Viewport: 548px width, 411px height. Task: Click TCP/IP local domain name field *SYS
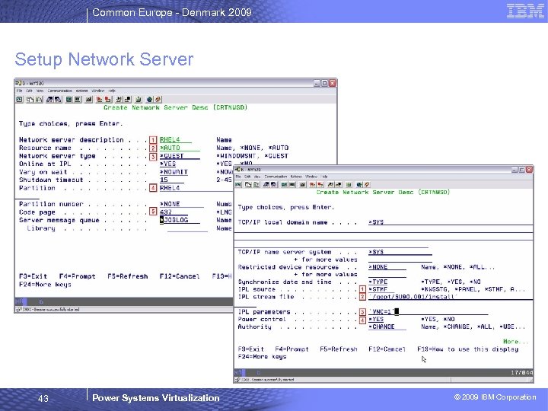(451, 222)
